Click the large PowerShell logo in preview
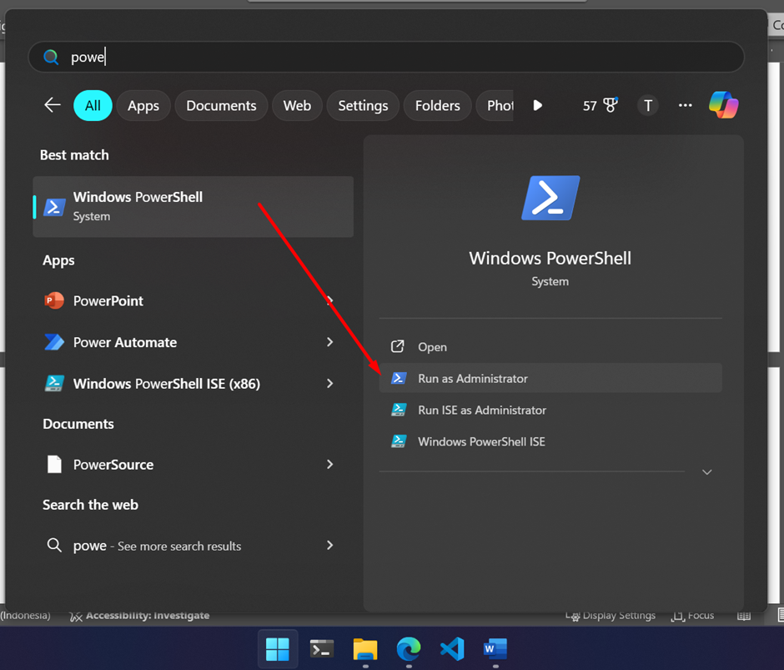This screenshot has width=784, height=670. pyautogui.click(x=550, y=198)
